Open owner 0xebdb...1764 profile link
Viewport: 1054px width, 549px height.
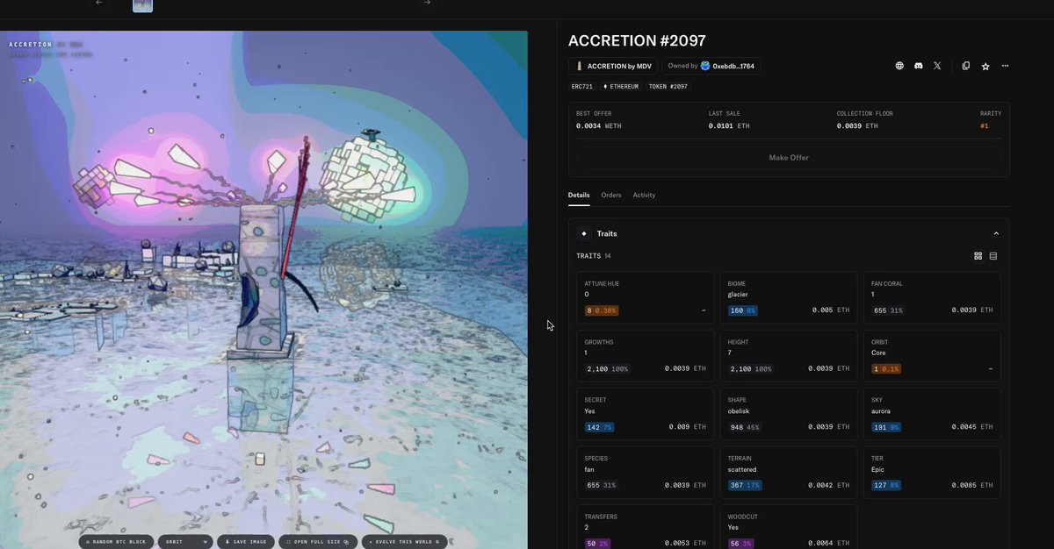coord(711,66)
